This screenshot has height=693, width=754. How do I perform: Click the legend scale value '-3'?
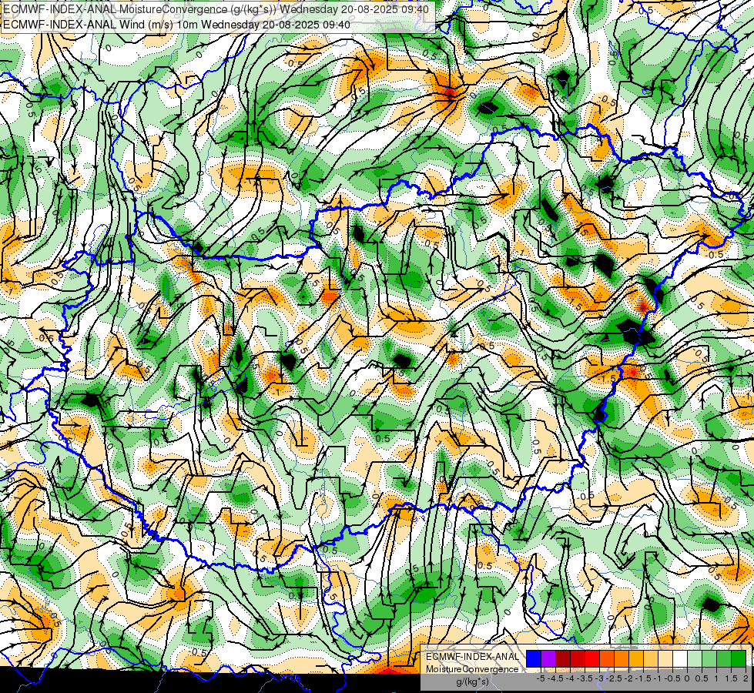[x=600, y=678]
